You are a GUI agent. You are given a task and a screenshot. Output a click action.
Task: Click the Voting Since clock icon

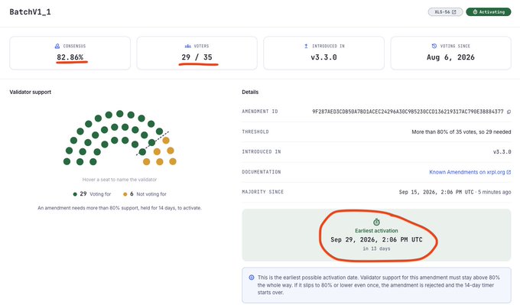tap(434, 46)
